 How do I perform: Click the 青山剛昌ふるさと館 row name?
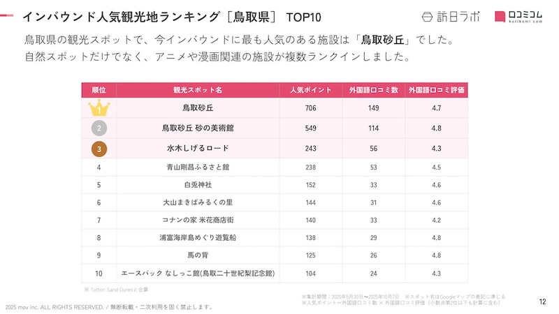197,167
